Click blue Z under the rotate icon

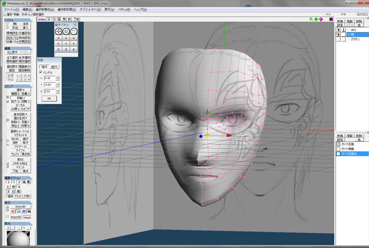(74, 50)
